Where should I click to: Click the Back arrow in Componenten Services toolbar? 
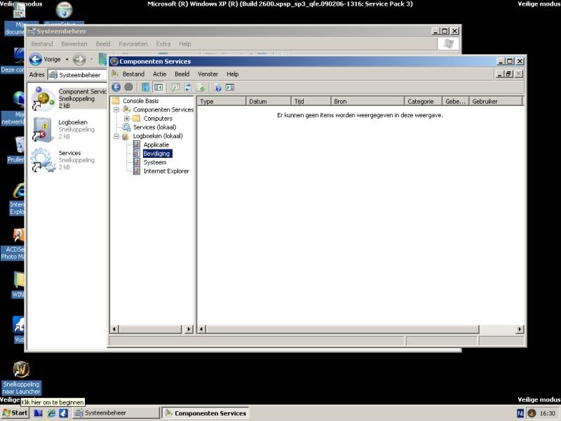(116, 87)
